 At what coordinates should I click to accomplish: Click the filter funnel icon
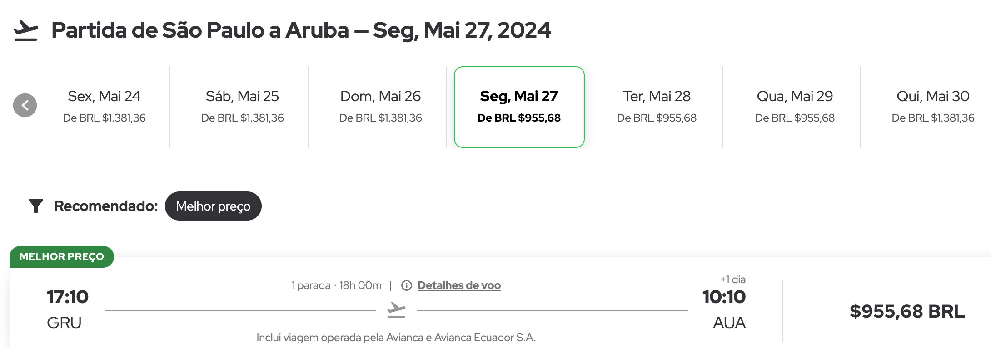click(x=36, y=206)
